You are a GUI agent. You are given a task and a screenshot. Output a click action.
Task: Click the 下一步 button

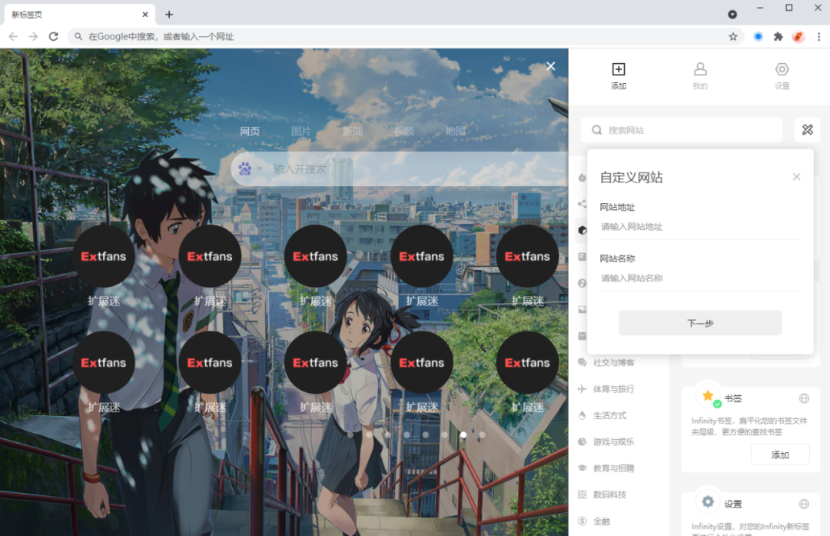(x=700, y=322)
